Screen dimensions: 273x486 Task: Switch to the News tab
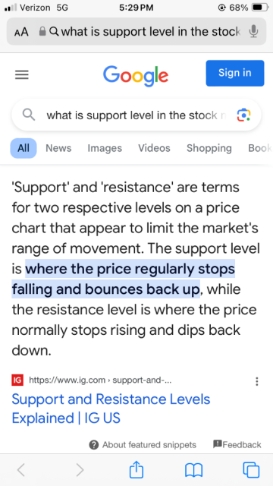coord(58,148)
